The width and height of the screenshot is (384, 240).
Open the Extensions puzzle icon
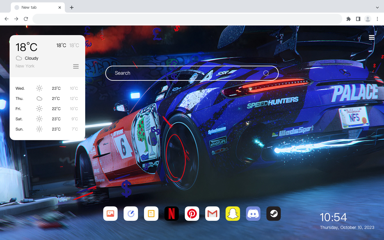[348, 19]
